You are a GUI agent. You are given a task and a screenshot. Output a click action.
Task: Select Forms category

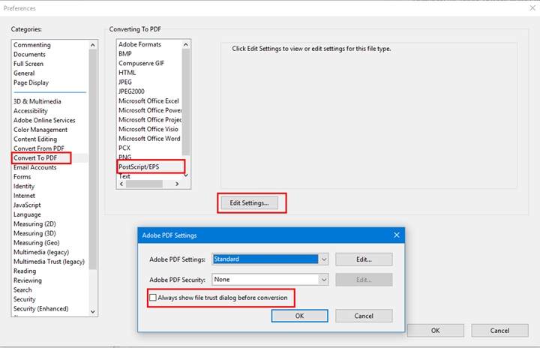click(22, 177)
